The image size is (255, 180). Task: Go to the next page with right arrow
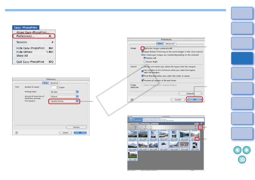click(x=246, y=150)
